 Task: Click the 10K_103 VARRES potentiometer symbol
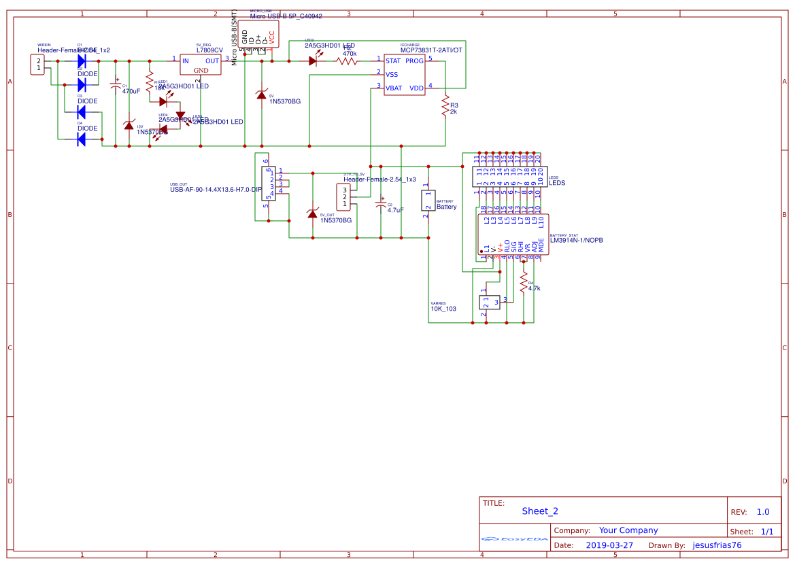click(490, 301)
